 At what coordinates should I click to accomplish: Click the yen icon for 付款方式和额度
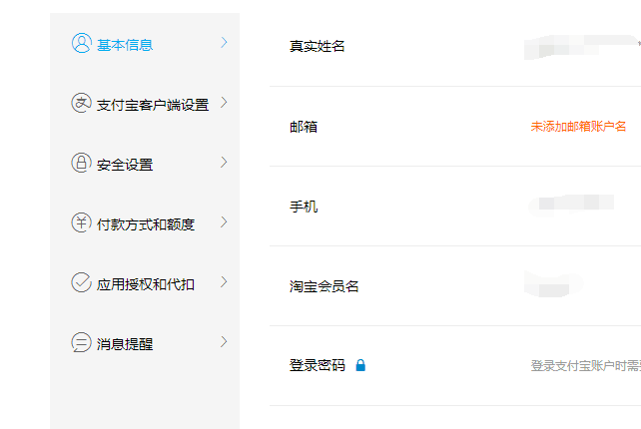81,222
